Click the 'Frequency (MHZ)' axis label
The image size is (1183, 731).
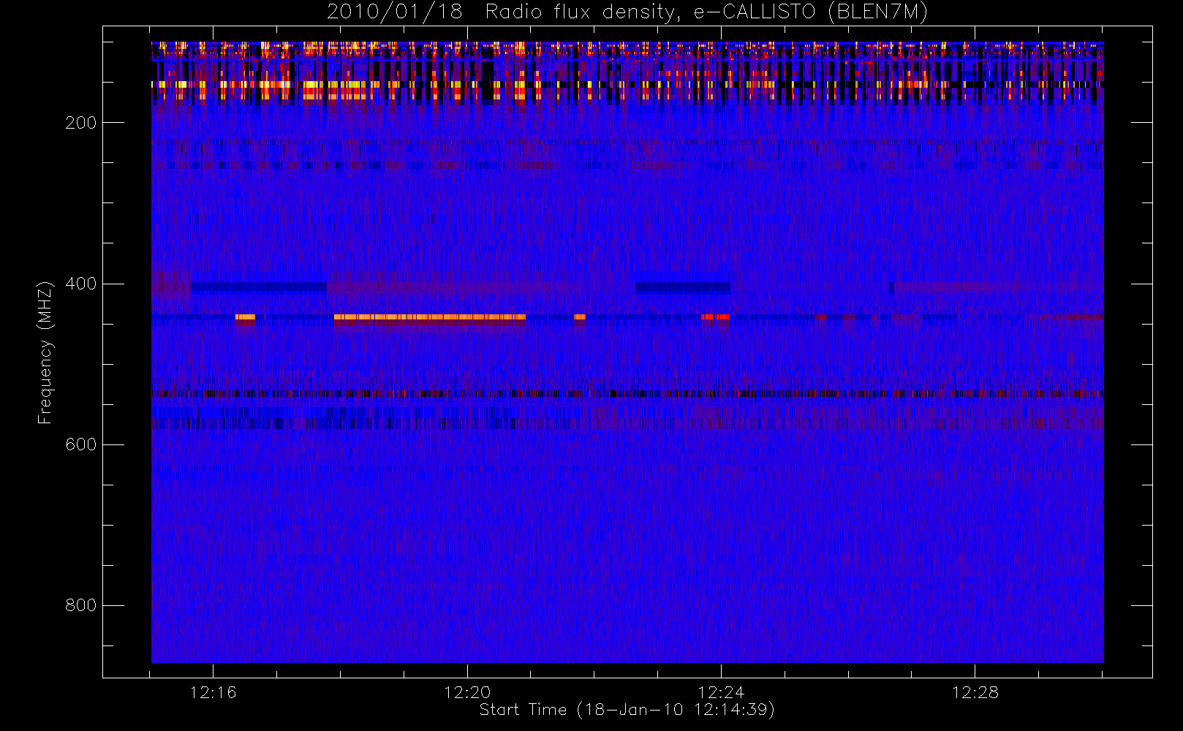tap(45, 352)
